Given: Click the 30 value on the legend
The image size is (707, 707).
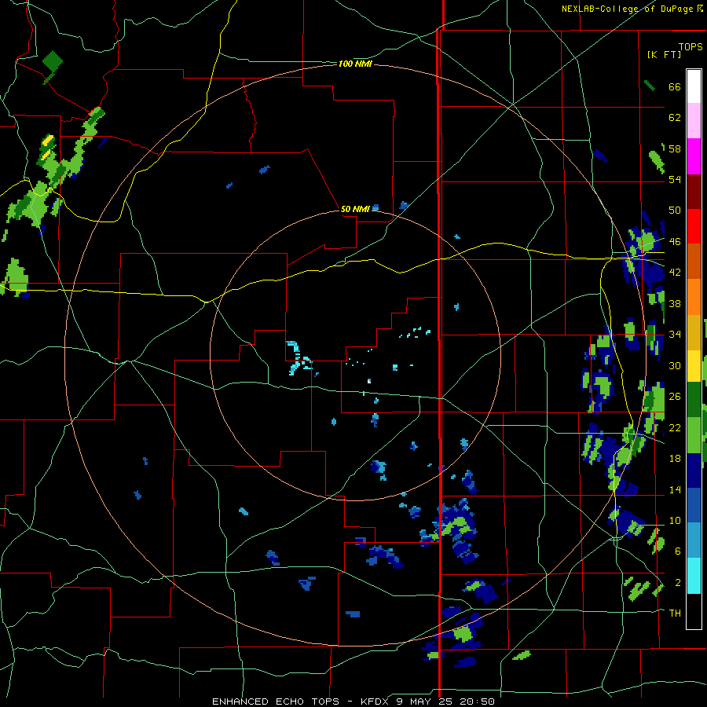Looking at the screenshot, I should click(x=675, y=365).
